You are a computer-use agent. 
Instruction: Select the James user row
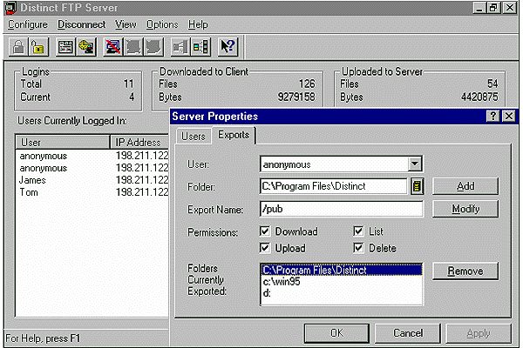tap(92, 180)
